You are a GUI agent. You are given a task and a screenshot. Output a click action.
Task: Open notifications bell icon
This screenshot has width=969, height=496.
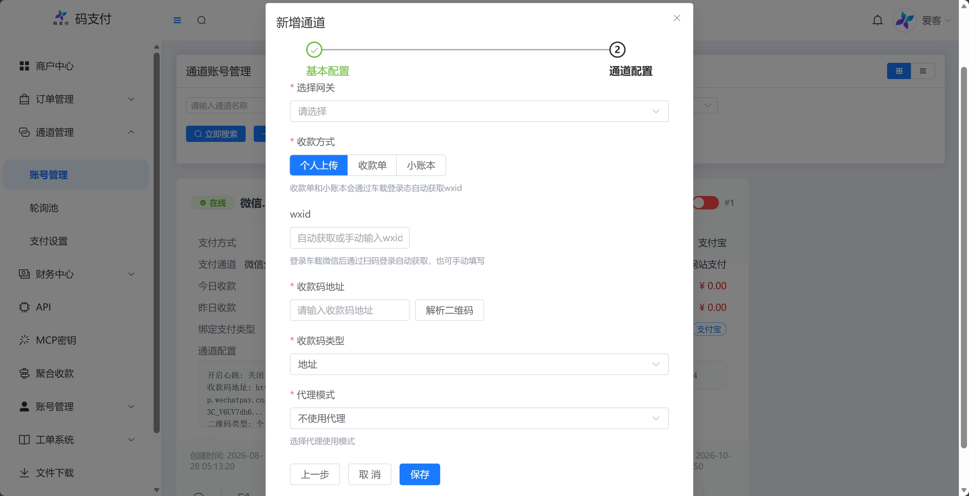point(877,20)
